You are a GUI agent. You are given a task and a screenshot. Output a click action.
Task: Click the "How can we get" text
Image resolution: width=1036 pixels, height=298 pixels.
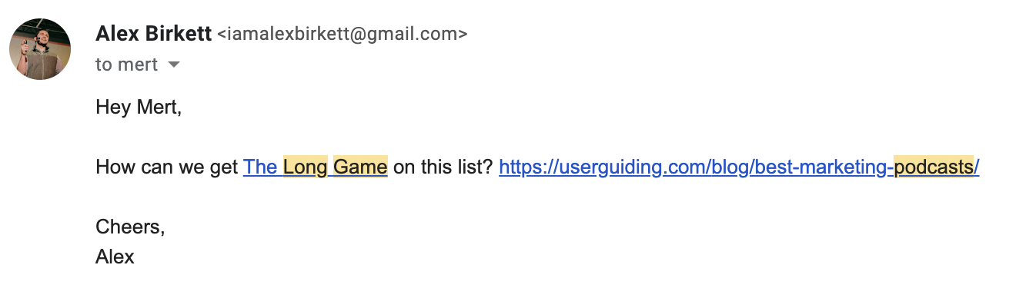pos(167,167)
